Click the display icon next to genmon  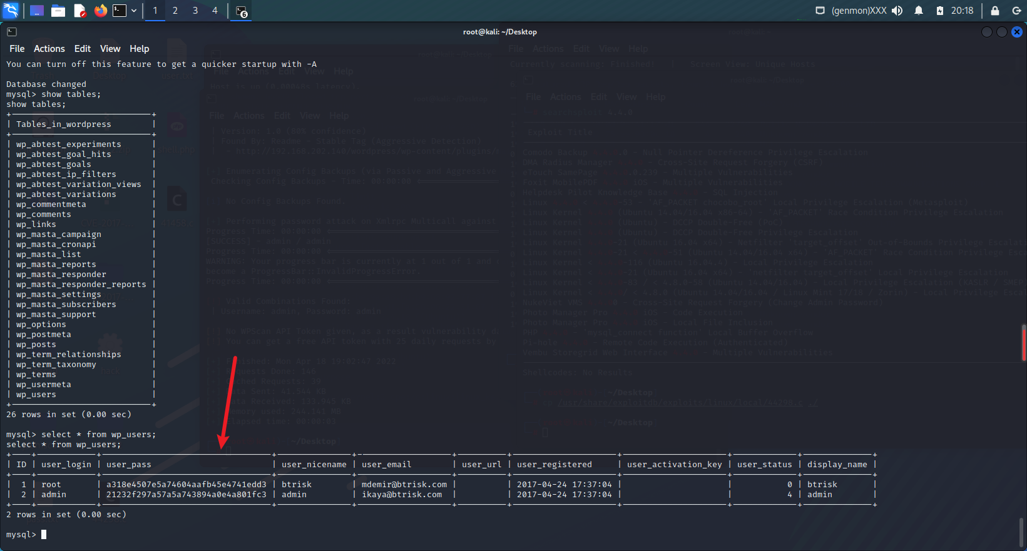tap(820, 11)
